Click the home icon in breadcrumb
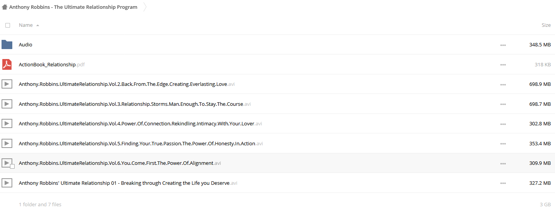Viewport: 555px width, 212px height. pyautogui.click(x=5, y=7)
